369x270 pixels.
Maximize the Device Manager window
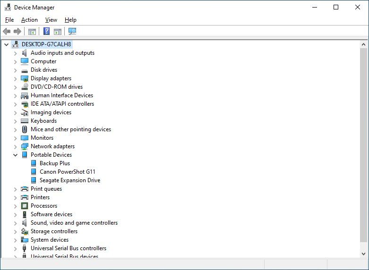(x=336, y=7)
